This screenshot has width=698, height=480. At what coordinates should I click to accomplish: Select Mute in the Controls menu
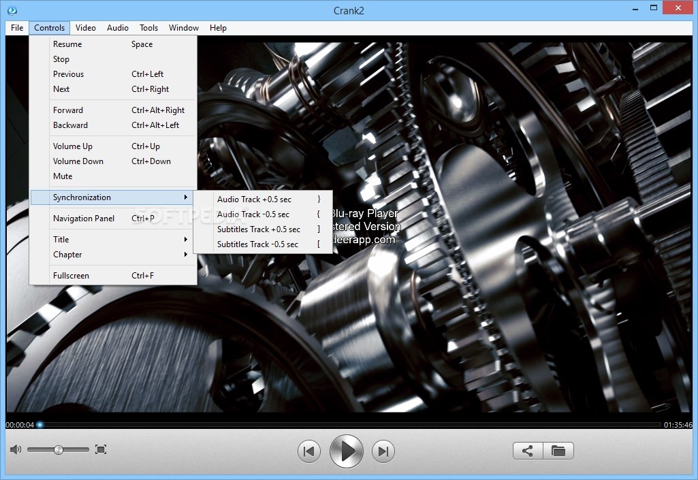114,176
